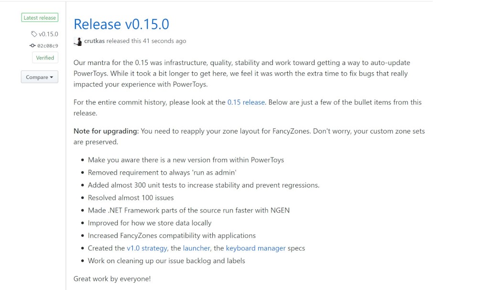Follow the 0.15 release link
The image size is (478, 290).
[x=246, y=102]
